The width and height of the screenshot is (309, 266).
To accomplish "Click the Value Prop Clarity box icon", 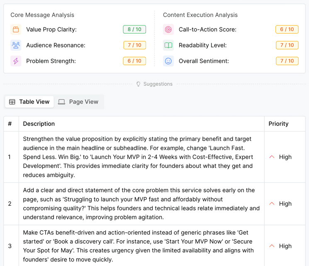I will [16, 30].
